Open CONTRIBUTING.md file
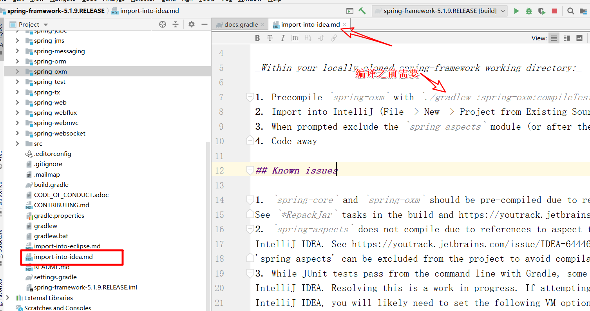This screenshot has height=311, width=590. click(x=62, y=205)
